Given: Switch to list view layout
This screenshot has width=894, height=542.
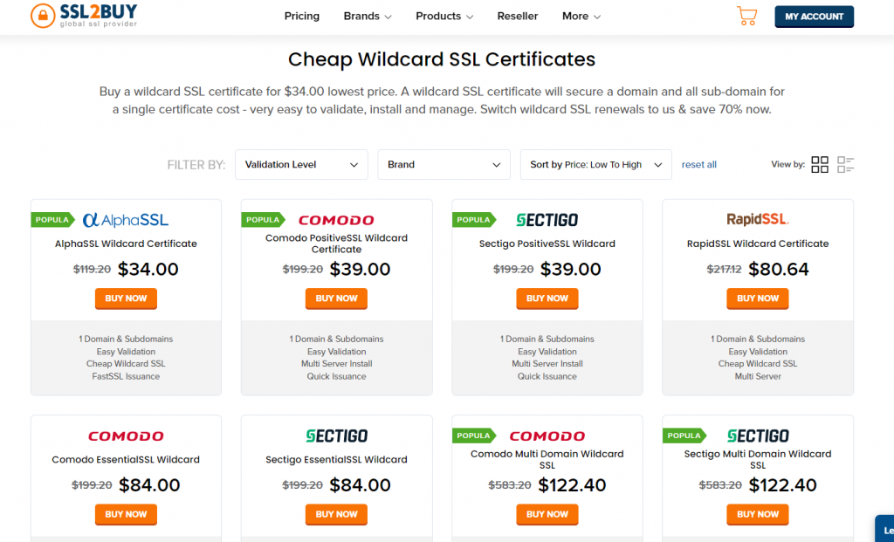Looking at the screenshot, I should pos(845,165).
